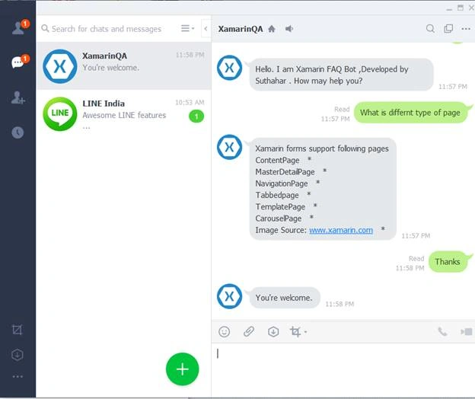Click bot avatar beside Hello message

tap(229, 68)
